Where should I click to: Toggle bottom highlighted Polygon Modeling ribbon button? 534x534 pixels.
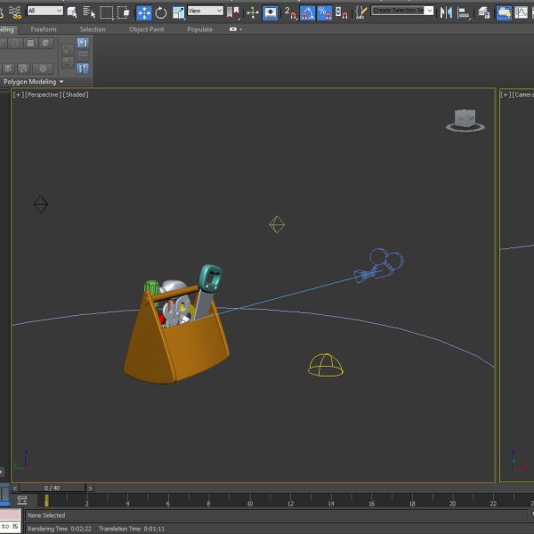pos(83,69)
